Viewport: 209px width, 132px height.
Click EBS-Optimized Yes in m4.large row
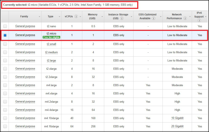(148, 85)
